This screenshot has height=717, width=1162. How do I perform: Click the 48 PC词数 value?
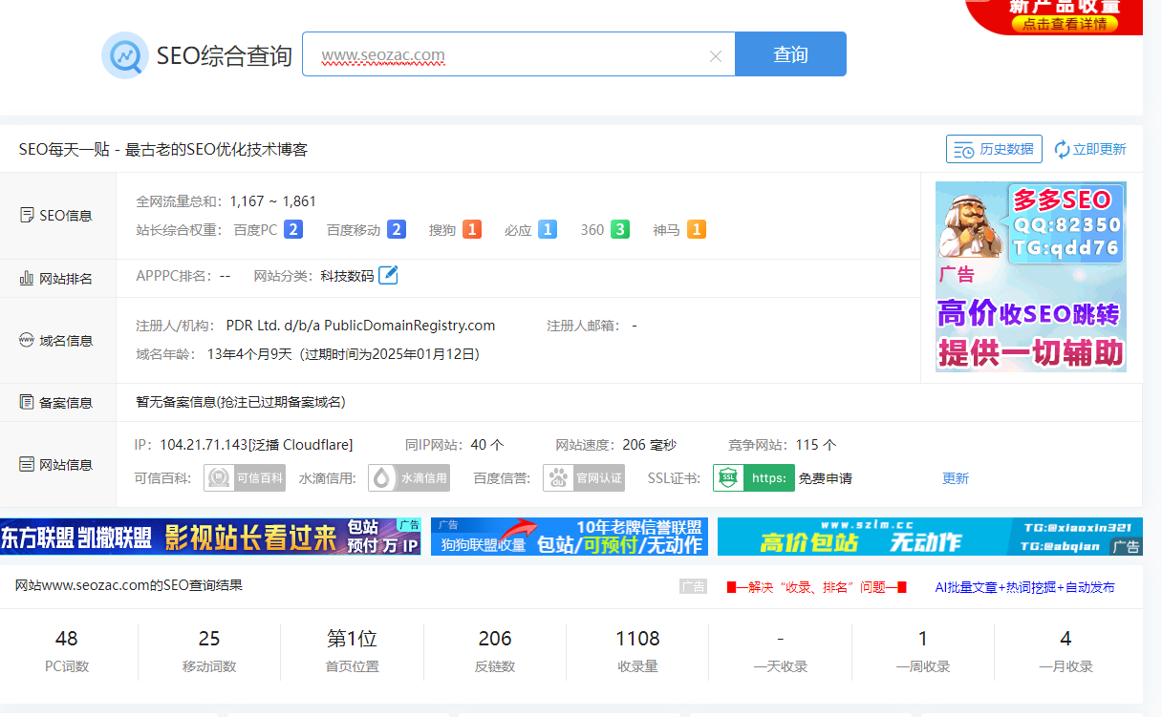tap(67, 638)
